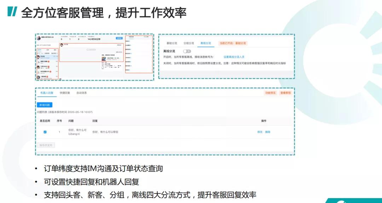Open the 自动消息 tab
The height and width of the screenshot is (203, 382).
click(x=81, y=93)
